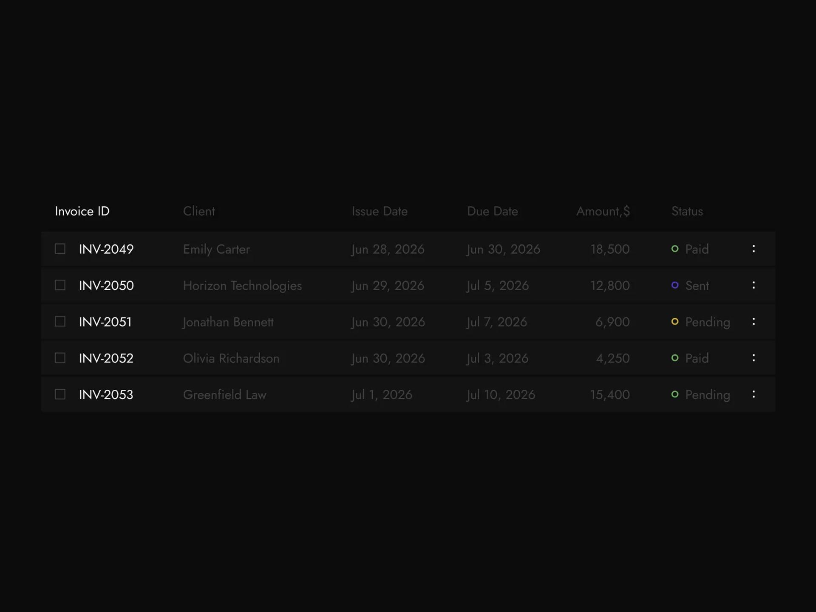
Task: Click the amount 15,400
Action: [610, 395]
